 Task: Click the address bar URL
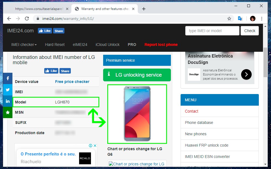click(68, 19)
